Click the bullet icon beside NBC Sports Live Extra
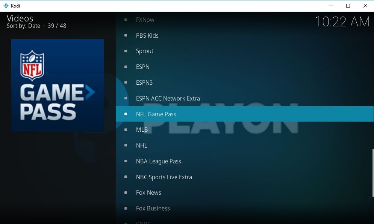The width and height of the screenshot is (374, 224). (x=126, y=177)
